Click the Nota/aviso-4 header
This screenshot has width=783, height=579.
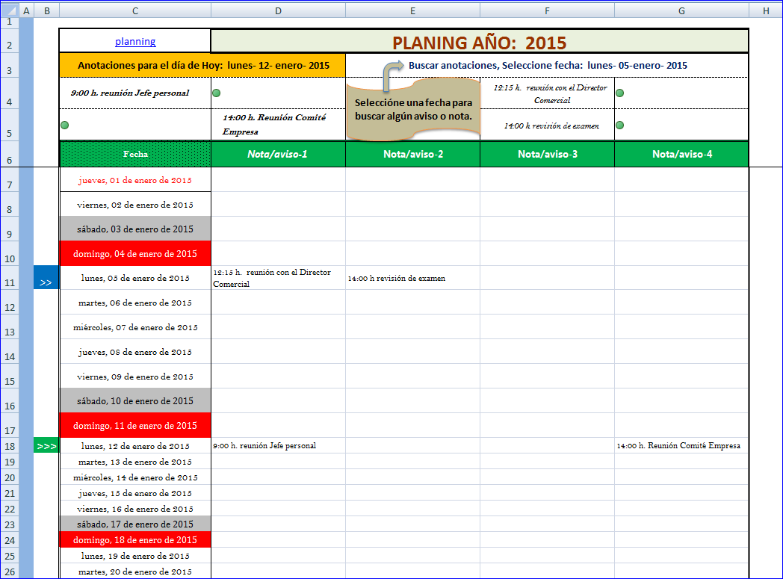pyautogui.click(x=681, y=154)
